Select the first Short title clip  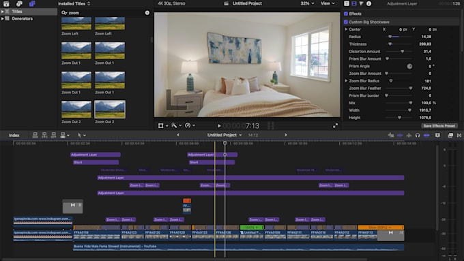point(96,162)
